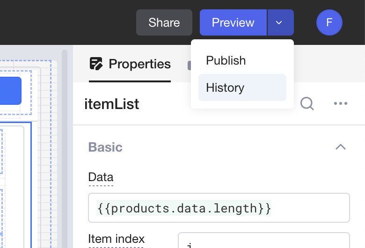Focus the Item index input field
This screenshot has height=248, width=365.
[263, 241]
